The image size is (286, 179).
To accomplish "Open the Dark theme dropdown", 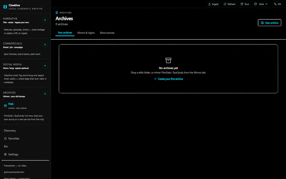I will click(262, 4).
